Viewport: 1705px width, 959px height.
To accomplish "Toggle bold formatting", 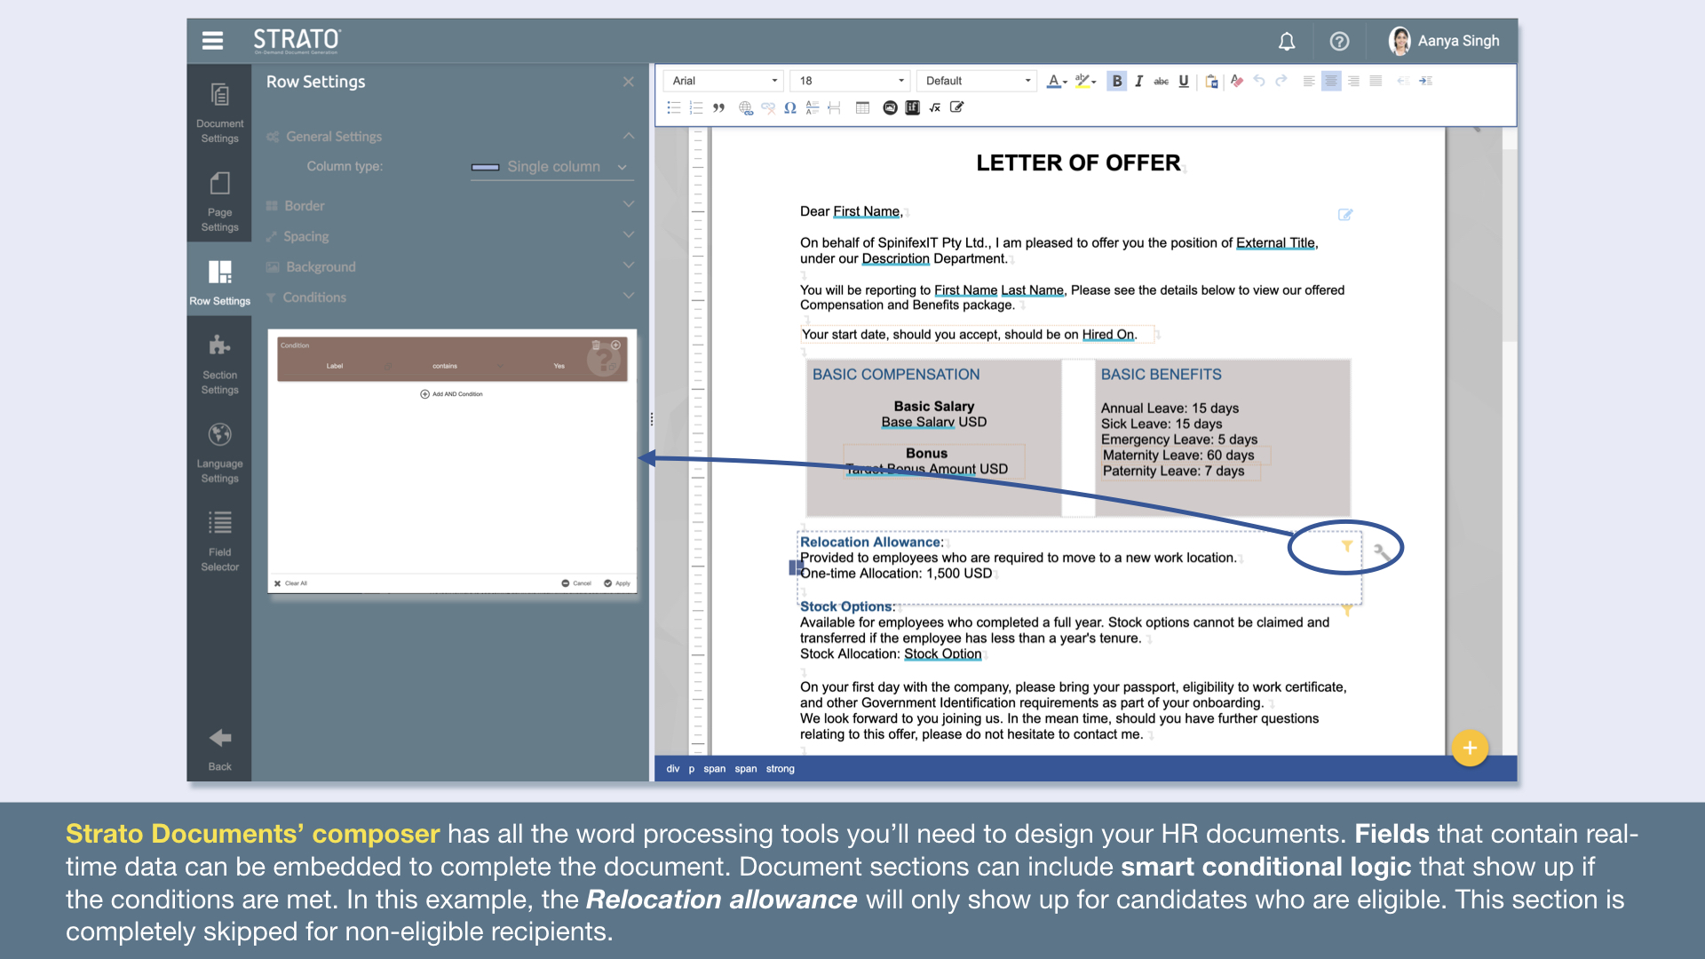I will coord(1116,81).
